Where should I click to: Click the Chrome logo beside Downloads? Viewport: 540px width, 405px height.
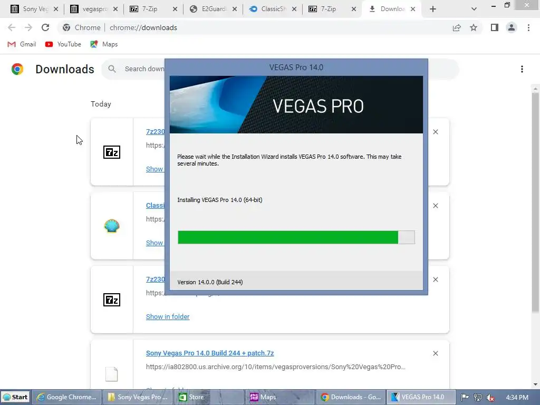pyautogui.click(x=17, y=69)
